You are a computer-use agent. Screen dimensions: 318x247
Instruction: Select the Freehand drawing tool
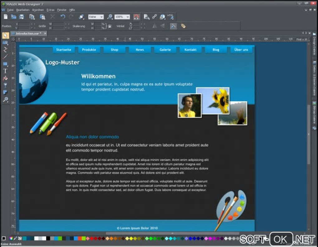[5, 49]
